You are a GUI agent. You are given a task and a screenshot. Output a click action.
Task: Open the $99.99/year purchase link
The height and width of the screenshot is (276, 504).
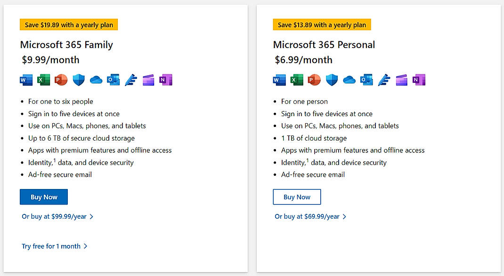[x=54, y=216]
